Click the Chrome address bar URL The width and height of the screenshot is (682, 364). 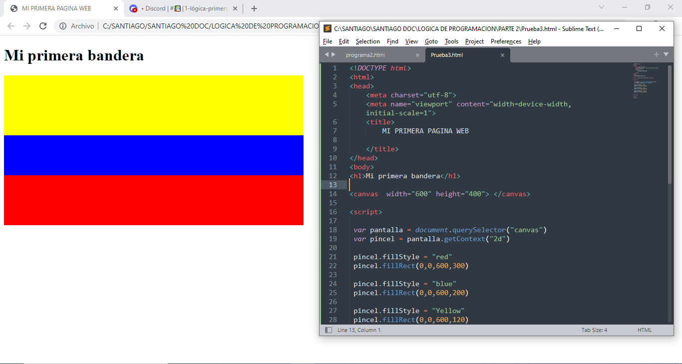pyautogui.click(x=210, y=26)
